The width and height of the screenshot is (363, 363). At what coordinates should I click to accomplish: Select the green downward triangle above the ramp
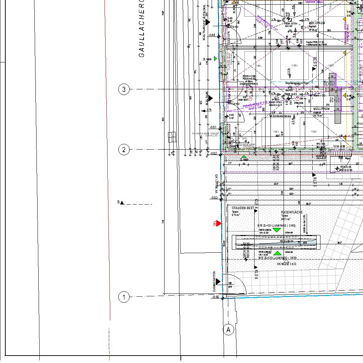(x=277, y=230)
